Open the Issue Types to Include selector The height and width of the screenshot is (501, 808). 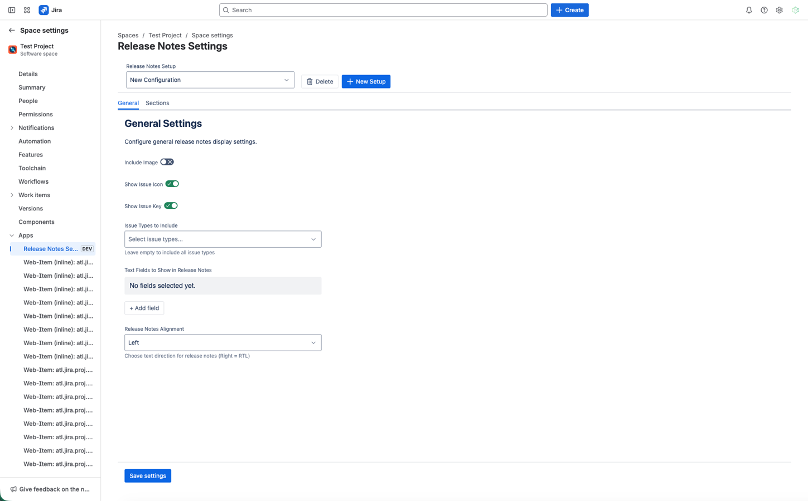(x=222, y=239)
